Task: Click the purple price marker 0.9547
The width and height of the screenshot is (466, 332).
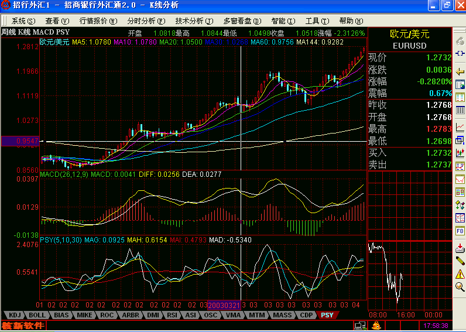Action: (20, 141)
